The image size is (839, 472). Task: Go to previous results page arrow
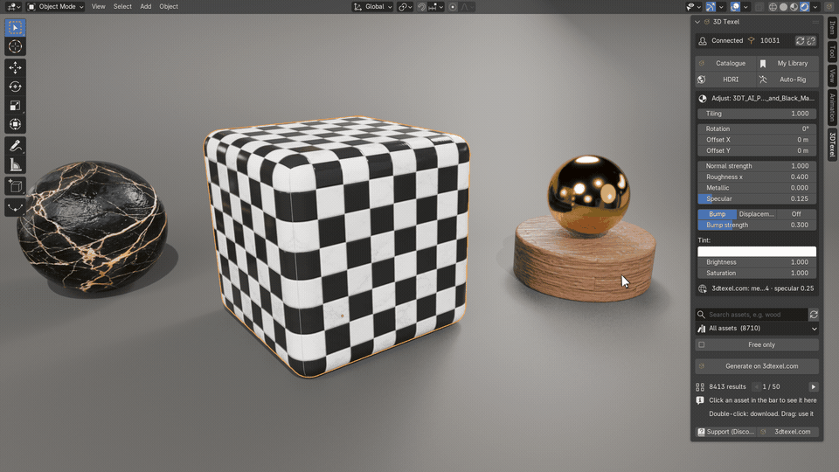(x=756, y=386)
